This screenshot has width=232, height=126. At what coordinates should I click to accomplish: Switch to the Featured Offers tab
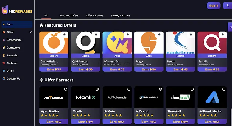[x=69, y=15]
